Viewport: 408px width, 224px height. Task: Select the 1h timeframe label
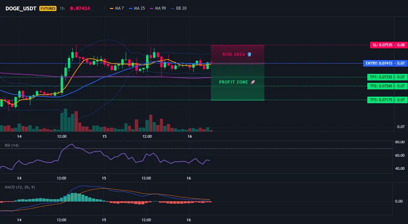62,8
